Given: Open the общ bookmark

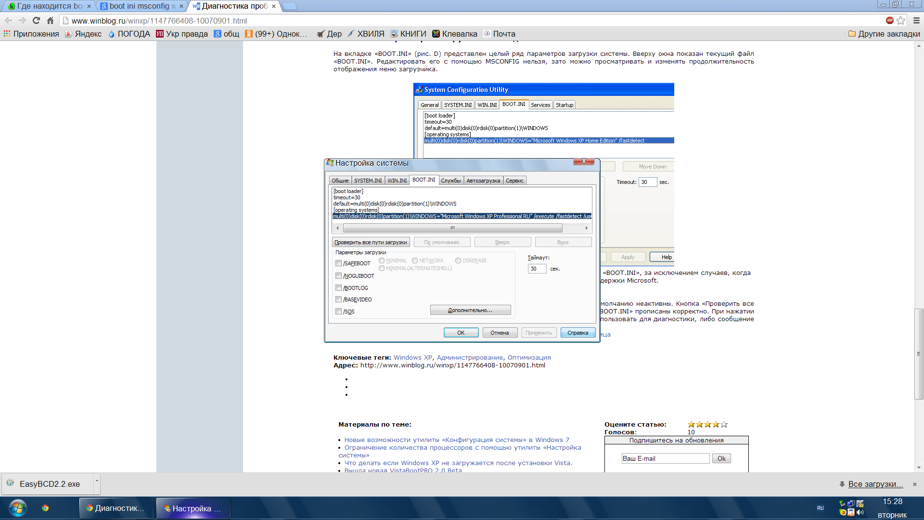Looking at the screenshot, I should click(227, 34).
